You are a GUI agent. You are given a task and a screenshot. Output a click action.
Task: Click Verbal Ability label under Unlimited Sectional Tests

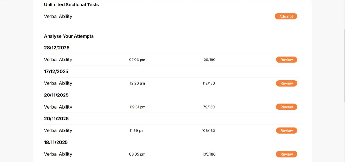[58, 16]
